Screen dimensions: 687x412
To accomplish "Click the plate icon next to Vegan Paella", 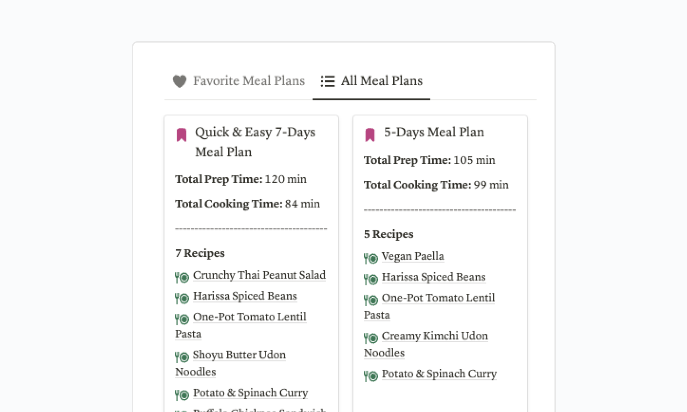I will point(371,258).
